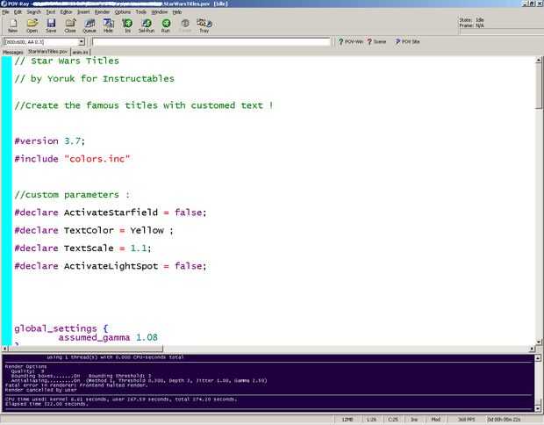Open the Editor menu
The image size is (544, 425).
(66, 11)
